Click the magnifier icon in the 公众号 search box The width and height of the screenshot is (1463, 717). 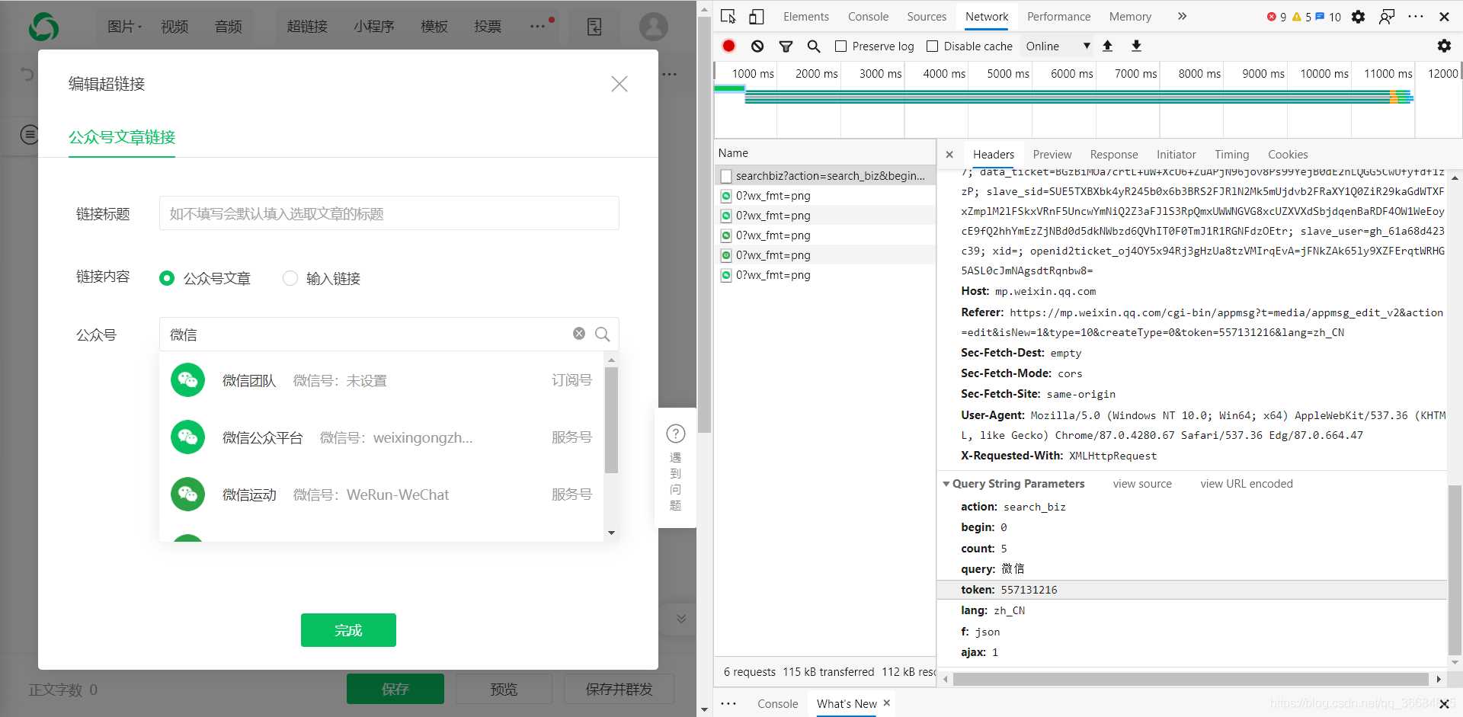coord(602,334)
